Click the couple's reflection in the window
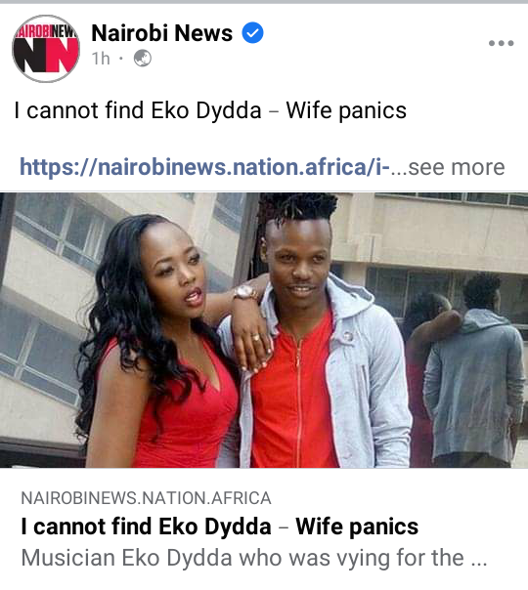The height and width of the screenshot is (590, 528). pos(465,369)
